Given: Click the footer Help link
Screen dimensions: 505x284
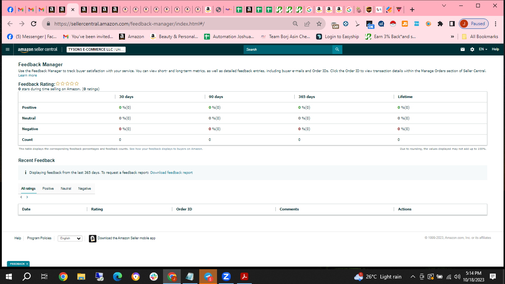Looking at the screenshot, I should tap(18, 238).
